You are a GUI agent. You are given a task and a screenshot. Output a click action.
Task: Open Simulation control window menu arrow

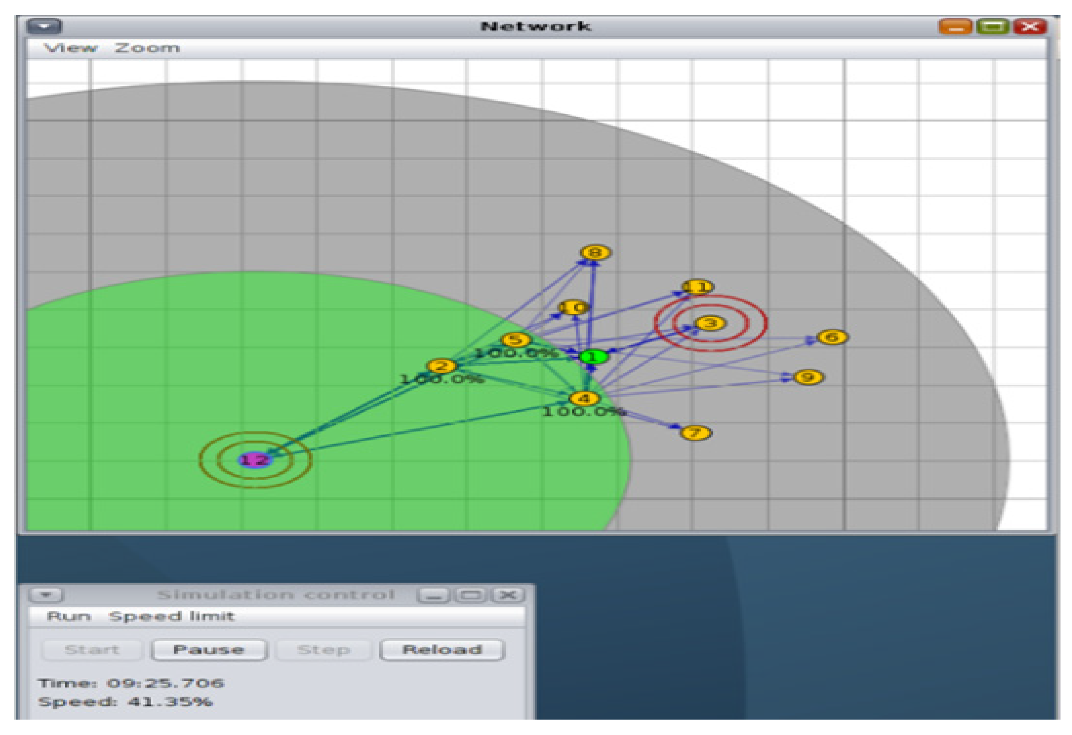point(46,595)
